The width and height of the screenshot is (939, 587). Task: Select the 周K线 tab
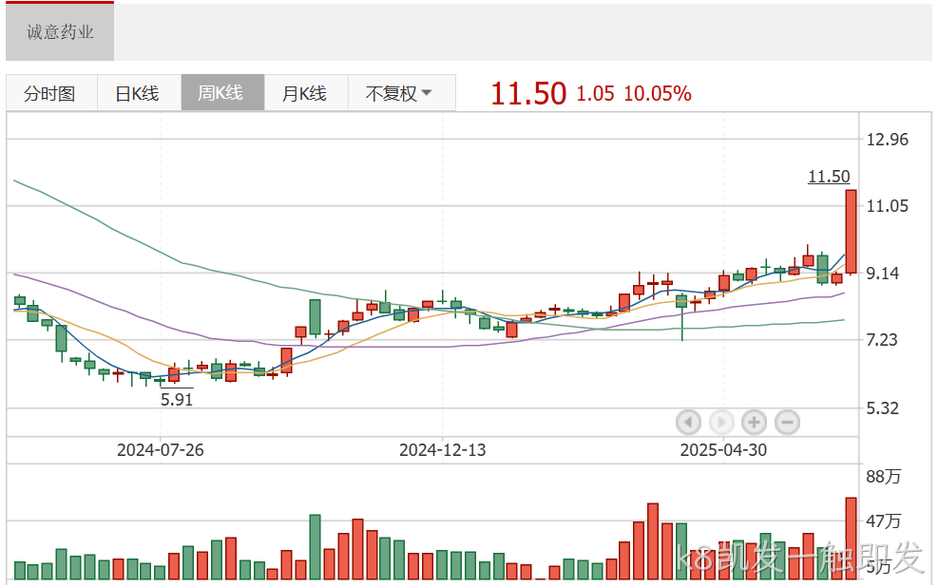pyautogui.click(x=221, y=93)
